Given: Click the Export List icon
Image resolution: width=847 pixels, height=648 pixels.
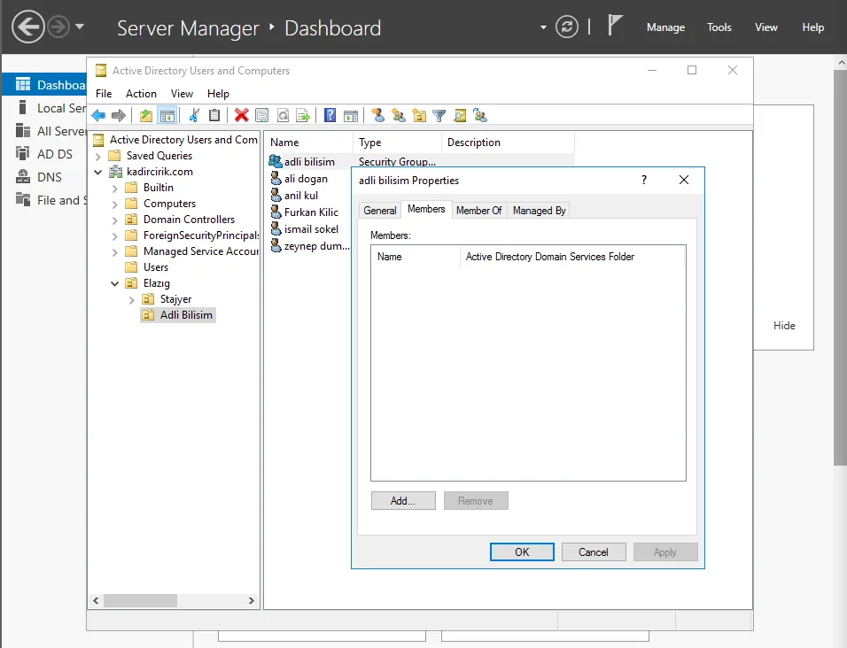Looking at the screenshot, I should point(303,115).
